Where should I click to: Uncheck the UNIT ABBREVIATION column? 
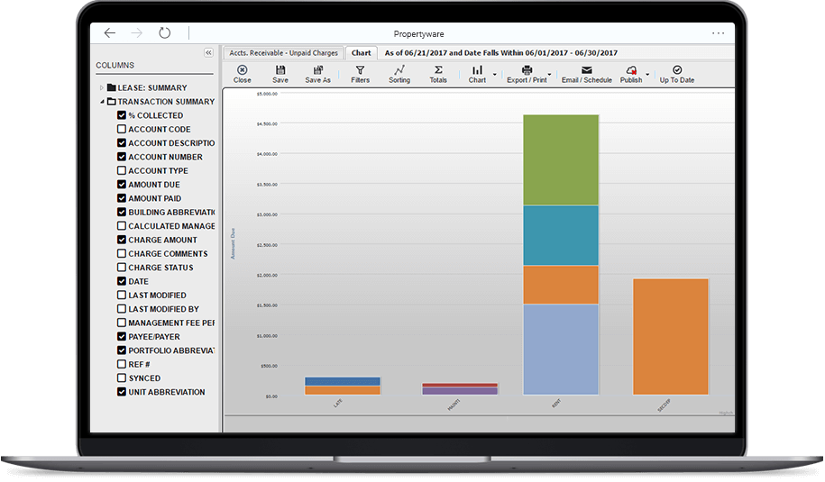pos(122,392)
